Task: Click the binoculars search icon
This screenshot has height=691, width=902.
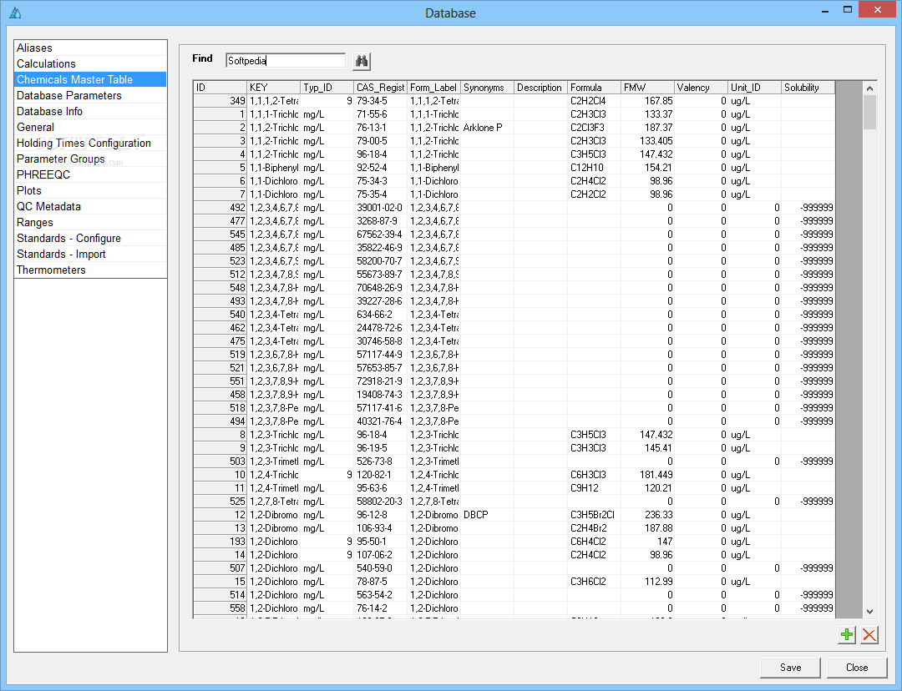Action: pyautogui.click(x=362, y=61)
